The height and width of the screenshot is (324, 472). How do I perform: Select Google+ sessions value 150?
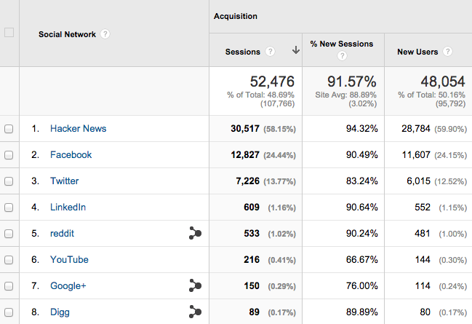[x=252, y=286]
